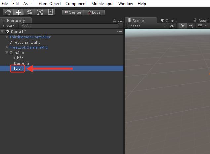
Task: Open Hierarchy panel options menu
Action: [x=120, y=21]
